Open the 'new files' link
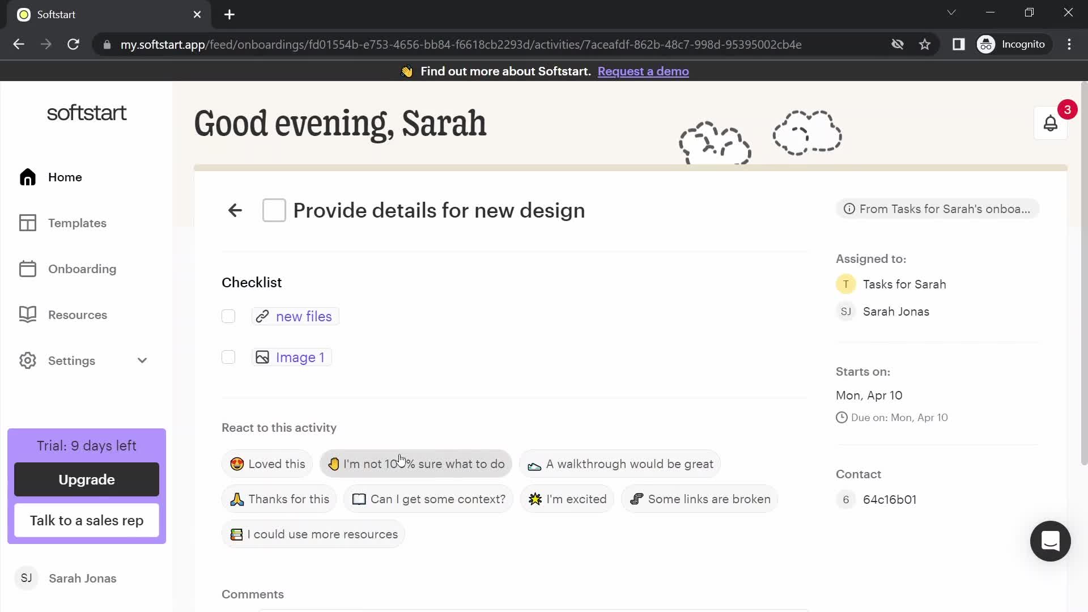Viewport: 1088px width, 612px height. click(x=304, y=317)
